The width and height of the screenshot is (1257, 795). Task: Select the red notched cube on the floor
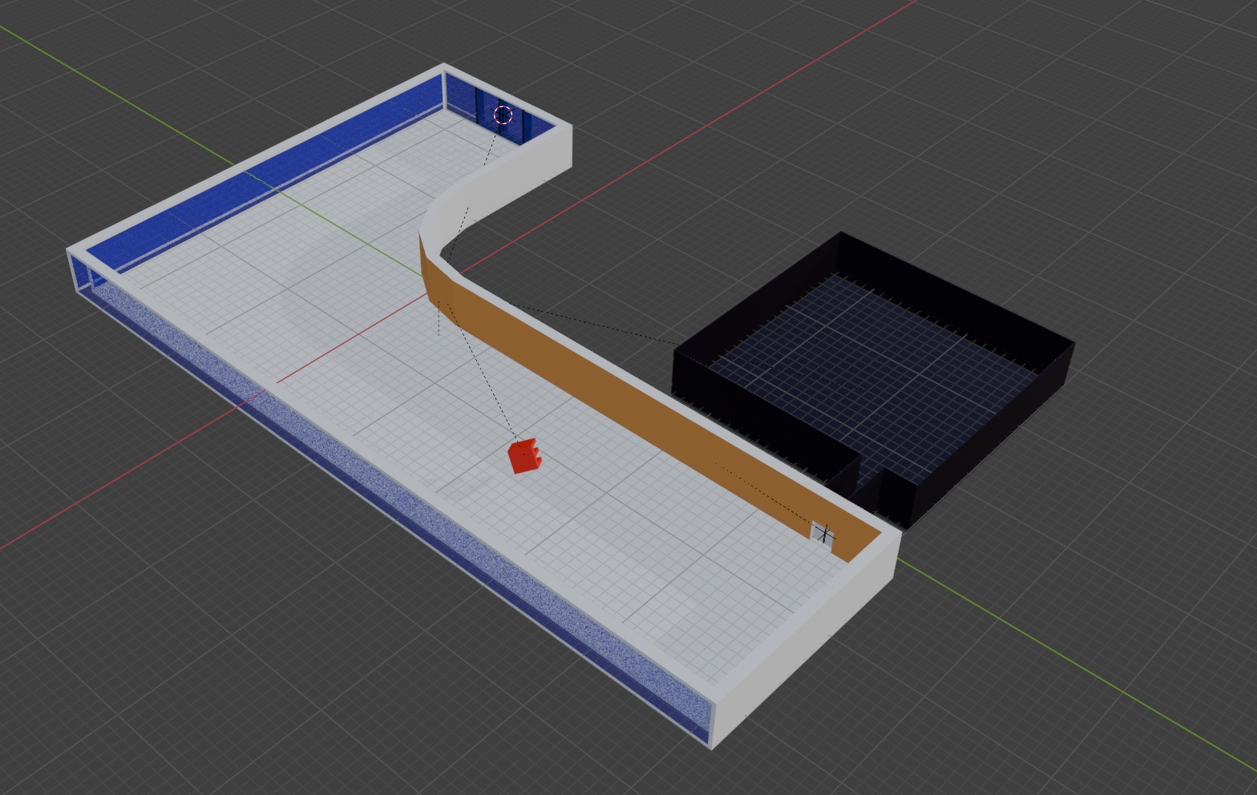point(524,456)
